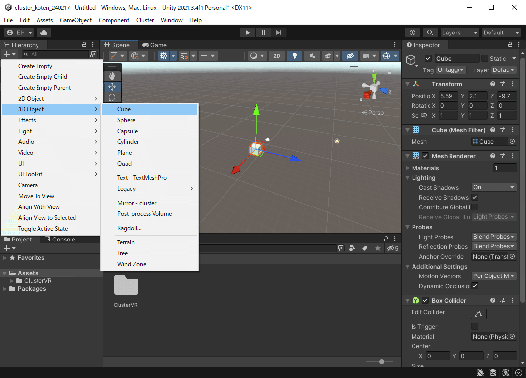Viewport: 526px width, 378px height.
Task: Uncheck Receive Shadows
Action: coord(475,197)
